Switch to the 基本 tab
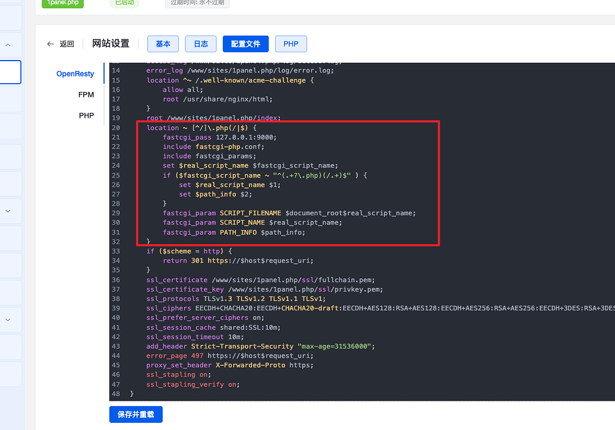This screenshot has height=430, width=615. [163, 43]
